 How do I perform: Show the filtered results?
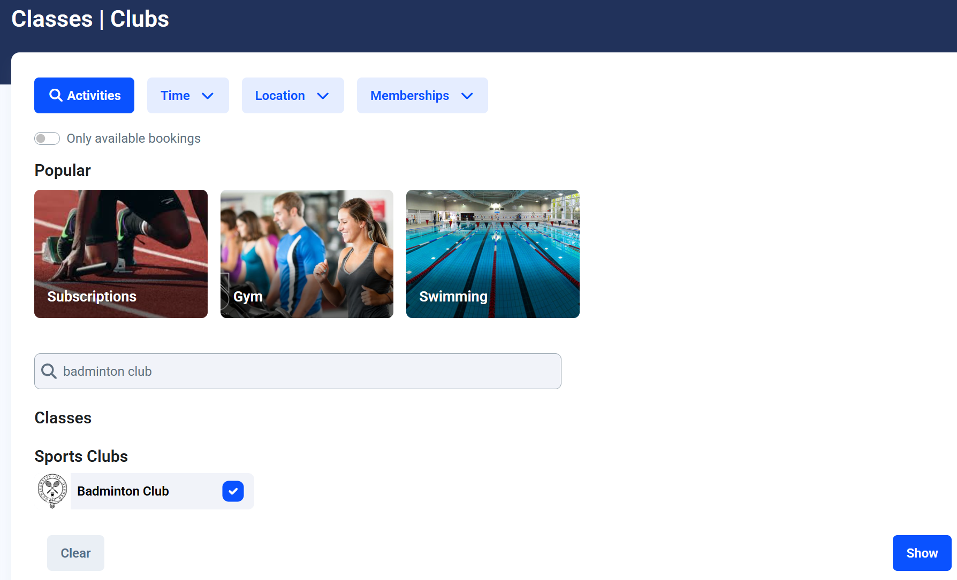point(922,553)
